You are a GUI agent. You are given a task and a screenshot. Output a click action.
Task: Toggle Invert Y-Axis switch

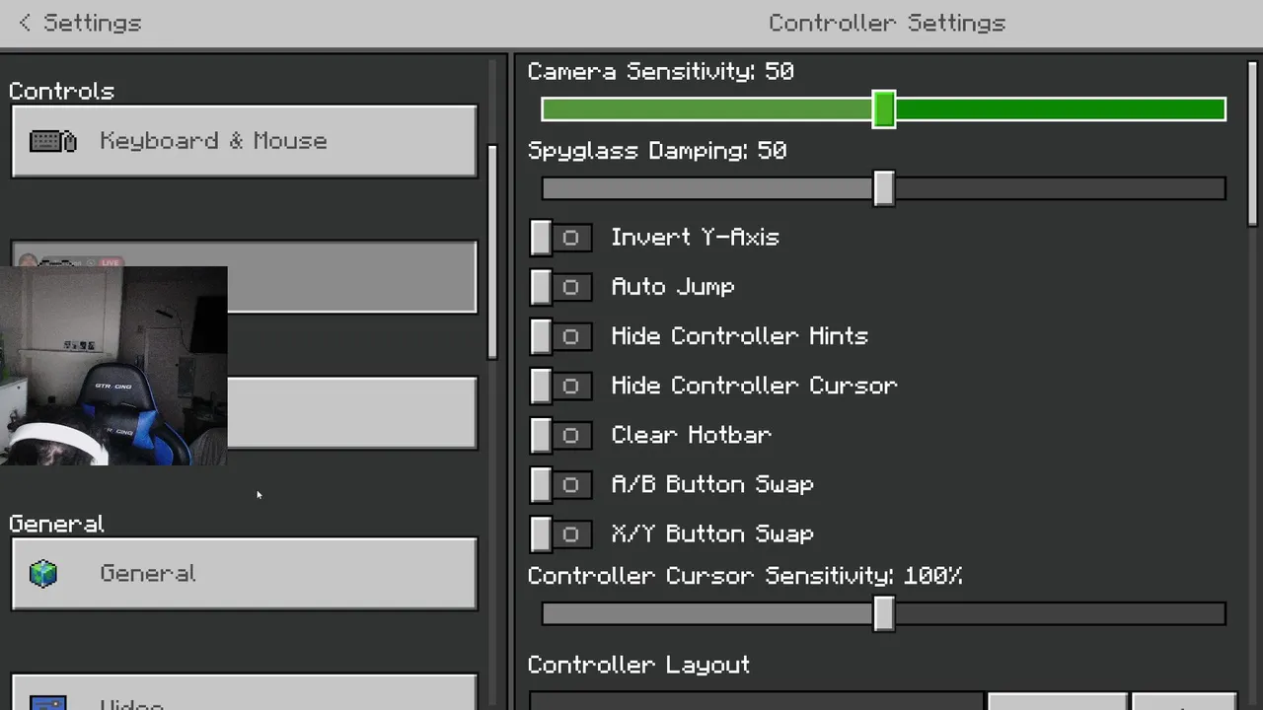(x=560, y=238)
